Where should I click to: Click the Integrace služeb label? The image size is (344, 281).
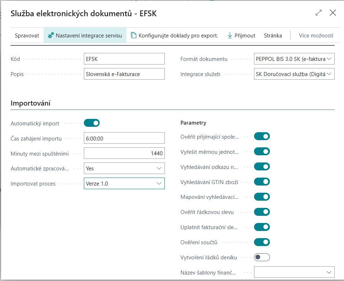200,74
